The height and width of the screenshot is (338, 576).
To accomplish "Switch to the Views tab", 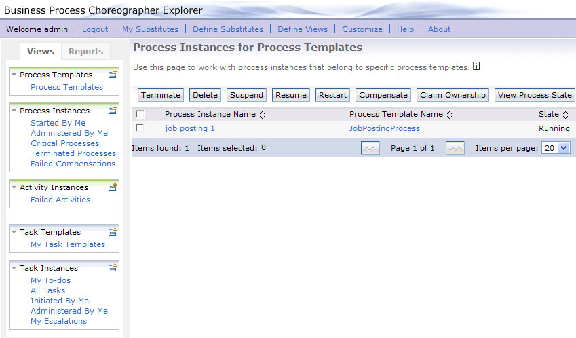I will (x=41, y=51).
